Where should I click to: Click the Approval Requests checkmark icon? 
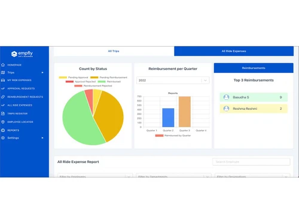(3, 88)
